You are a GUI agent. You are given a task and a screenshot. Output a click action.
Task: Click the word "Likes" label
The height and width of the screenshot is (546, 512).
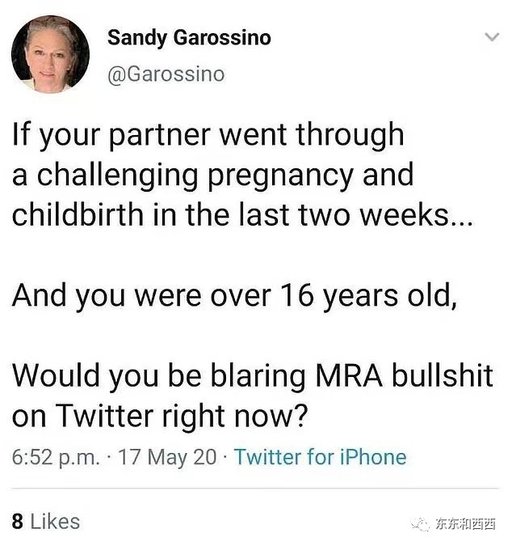(x=55, y=521)
